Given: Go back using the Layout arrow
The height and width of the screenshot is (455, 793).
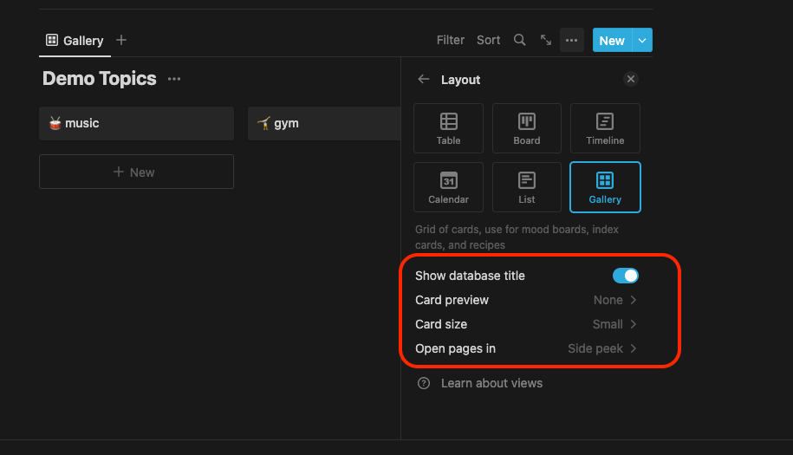Looking at the screenshot, I should coord(424,79).
